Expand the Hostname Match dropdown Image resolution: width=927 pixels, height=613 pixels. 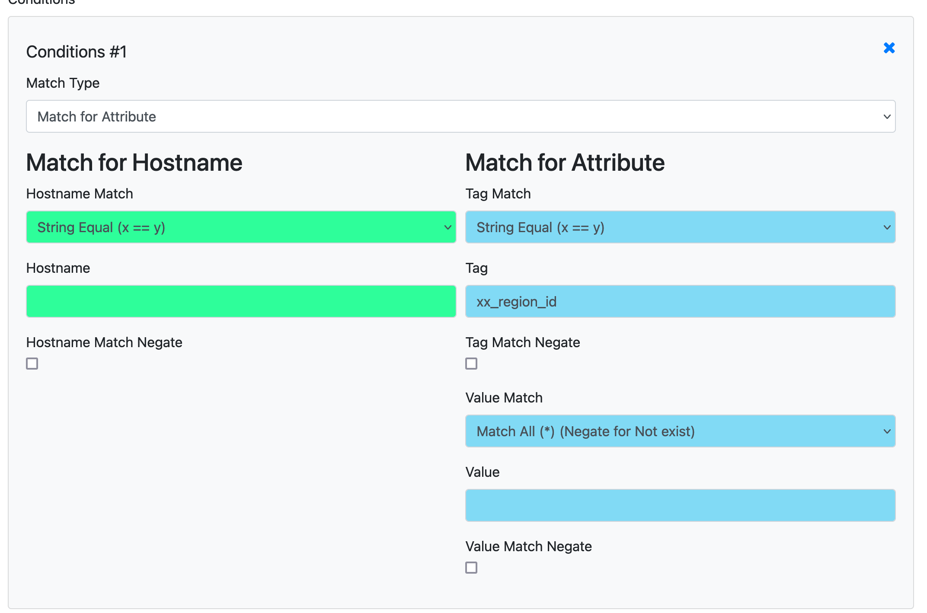(241, 227)
